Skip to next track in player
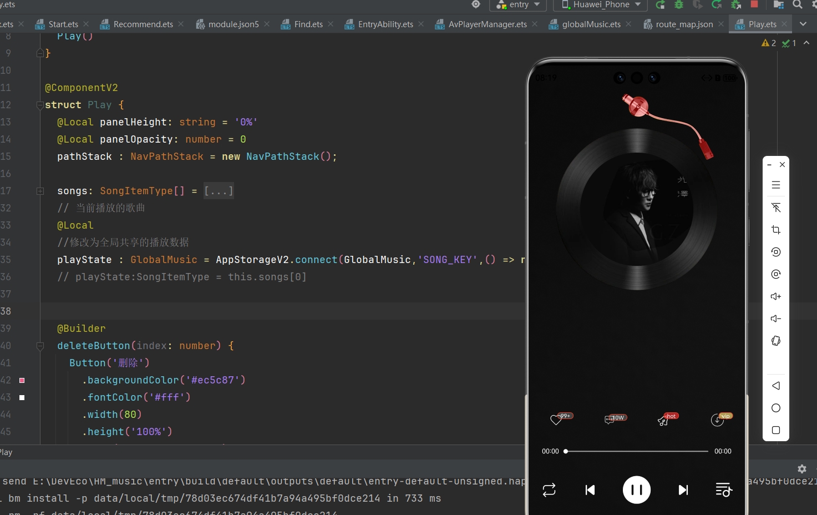This screenshot has height=515, width=817. point(683,490)
